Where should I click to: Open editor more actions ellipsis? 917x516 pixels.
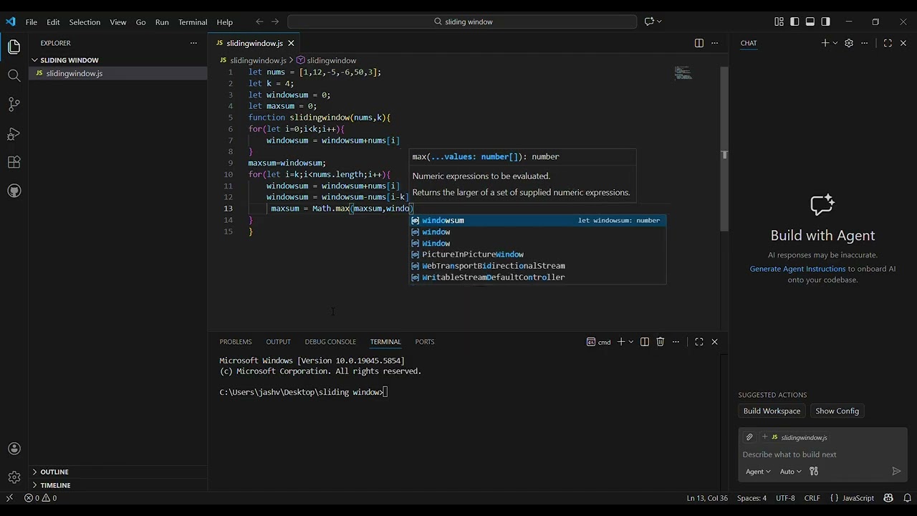[x=714, y=43]
